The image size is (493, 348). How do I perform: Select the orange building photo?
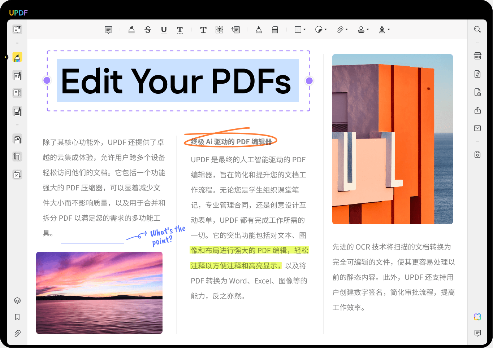[393, 139]
